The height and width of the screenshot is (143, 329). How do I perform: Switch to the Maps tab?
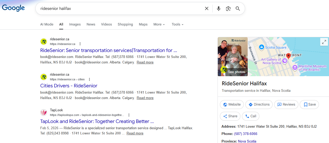coord(143,24)
